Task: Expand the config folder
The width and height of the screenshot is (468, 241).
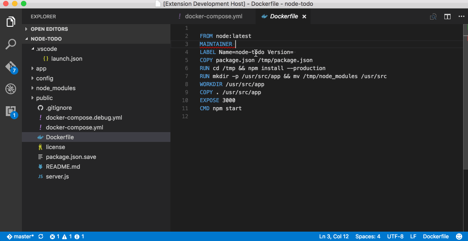Action: click(96, 78)
